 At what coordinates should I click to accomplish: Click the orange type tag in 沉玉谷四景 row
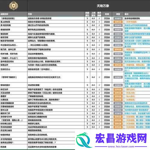pyautogui.click(x=118, y=93)
